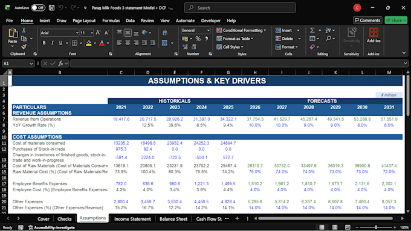Open the Comments pane button
This screenshot has height=231, width=411.
[x=367, y=21]
